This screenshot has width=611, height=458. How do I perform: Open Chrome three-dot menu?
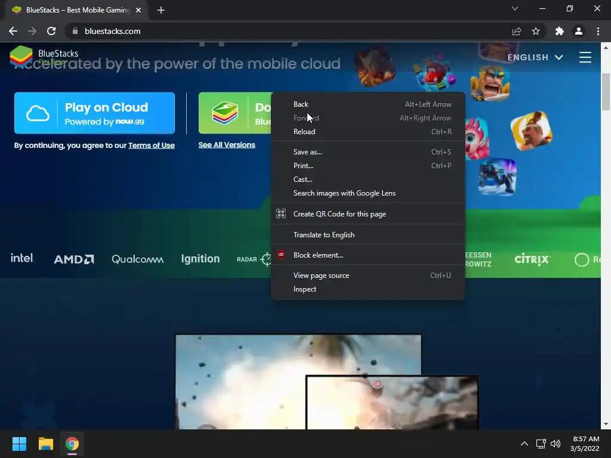coord(598,31)
